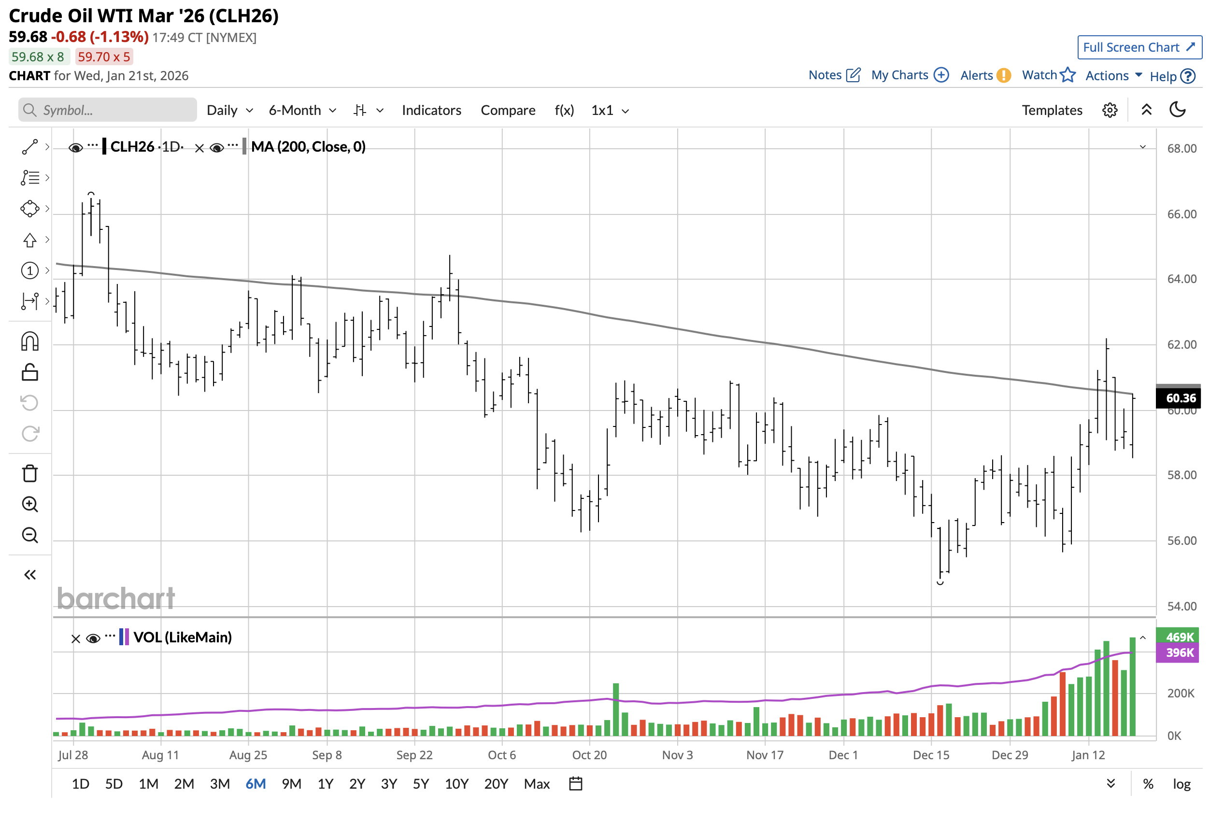Open the date range calendar icon
Image resolution: width=1224 pixels, height=822 pixels.
(x=576, y=784)
